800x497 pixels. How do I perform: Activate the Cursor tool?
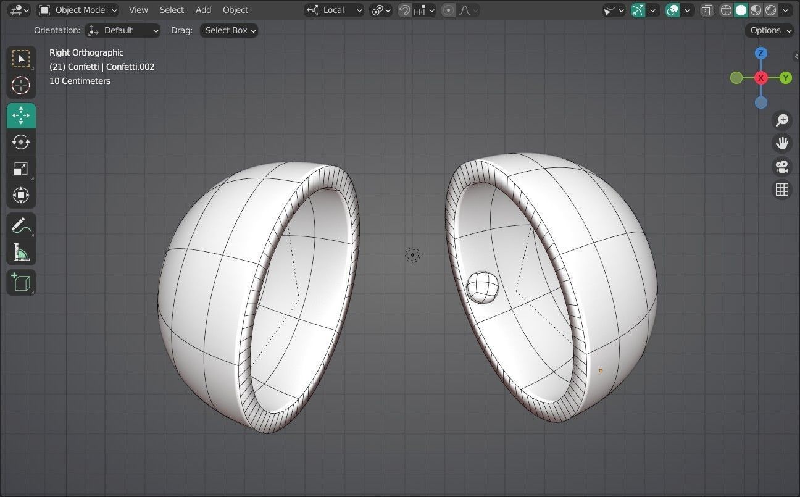(21, 85)
